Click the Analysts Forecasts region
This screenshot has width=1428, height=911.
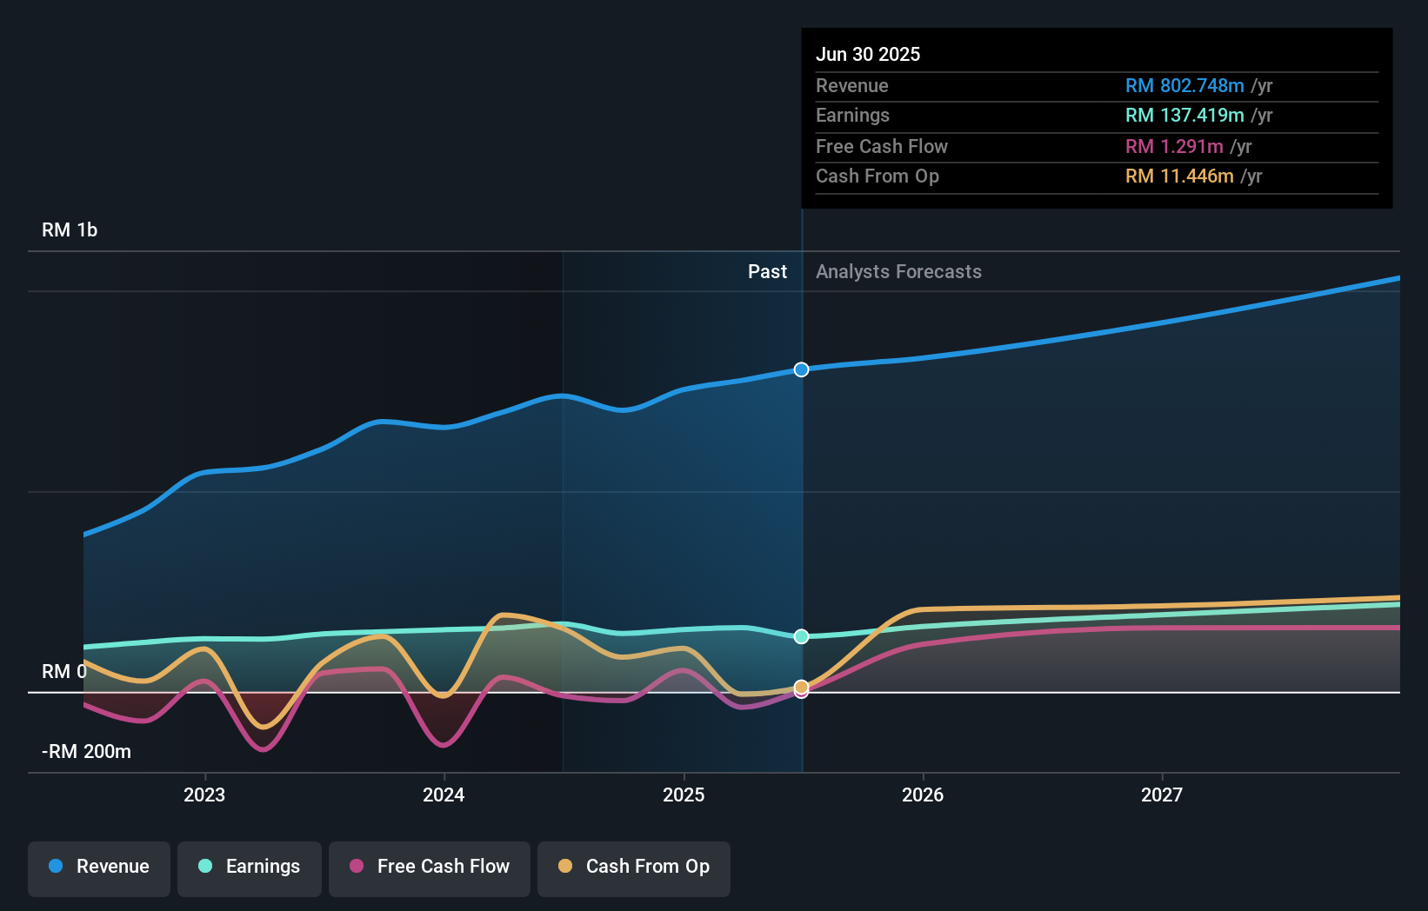point(1087,478)
